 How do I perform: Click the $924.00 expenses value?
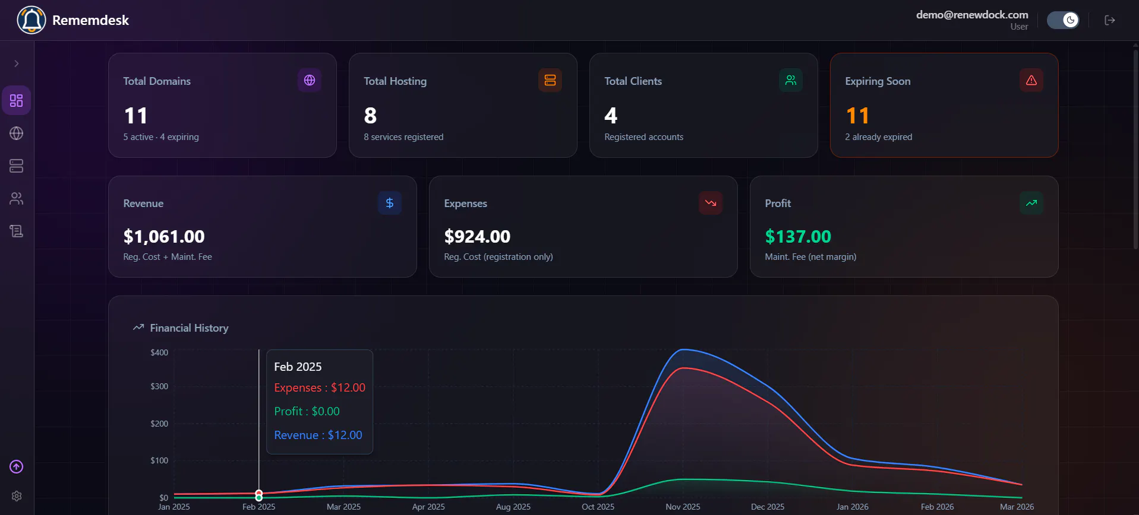point(477,237)
